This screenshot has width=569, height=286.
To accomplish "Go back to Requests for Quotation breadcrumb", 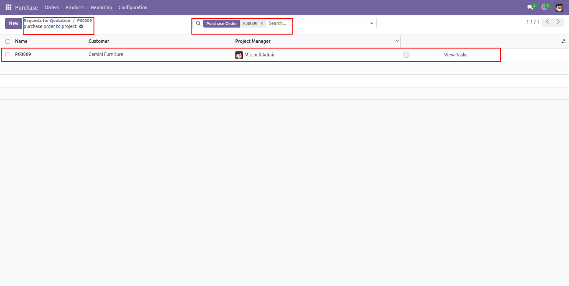I will (47, 21).
